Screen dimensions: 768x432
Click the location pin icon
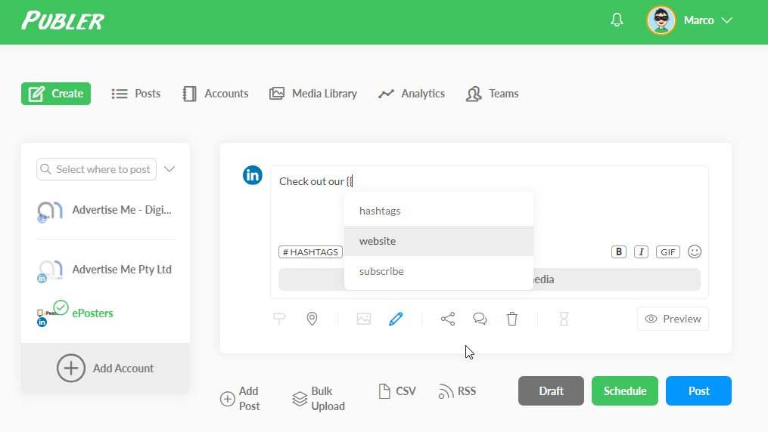pos(312,319)
